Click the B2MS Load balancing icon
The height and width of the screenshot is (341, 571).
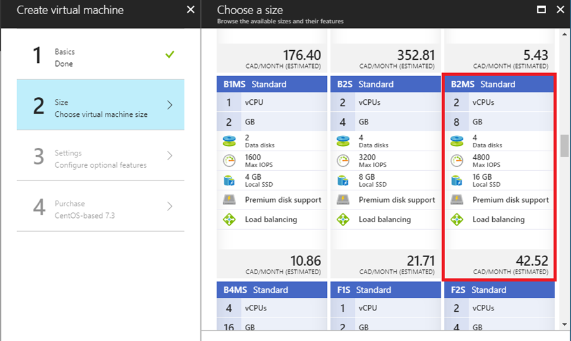[x=457, y=220]
